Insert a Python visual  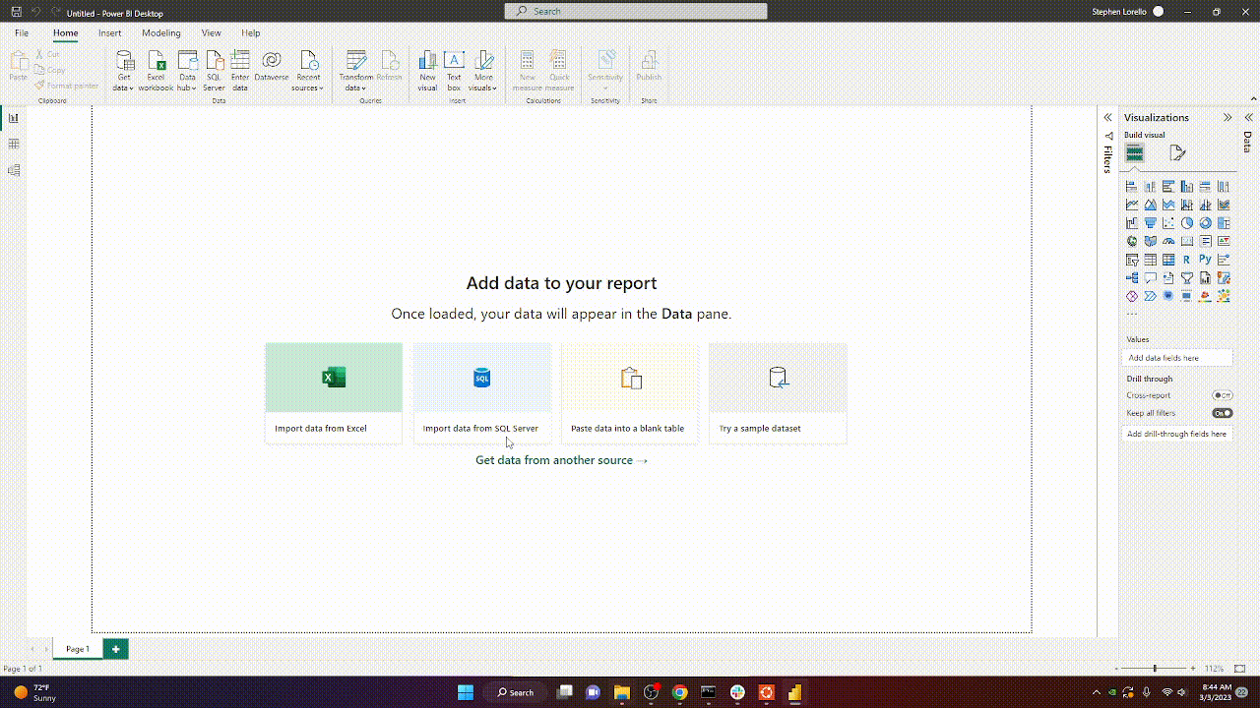(1206, 260)
